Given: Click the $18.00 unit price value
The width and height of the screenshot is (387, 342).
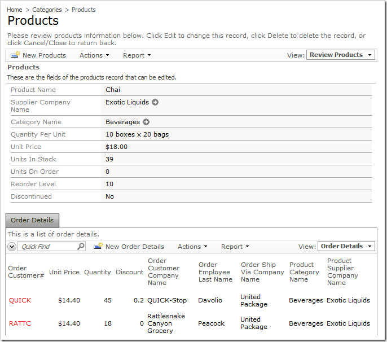Looking at the screenshot, I should 116,147.
